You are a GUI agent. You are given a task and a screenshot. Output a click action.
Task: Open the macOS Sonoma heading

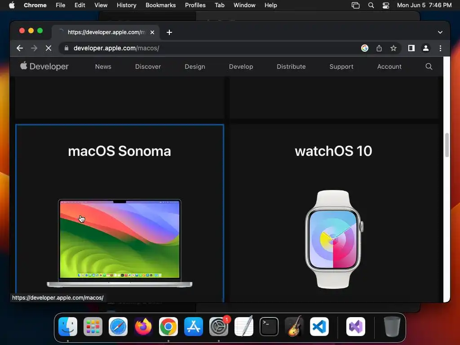tap(119, 151)
